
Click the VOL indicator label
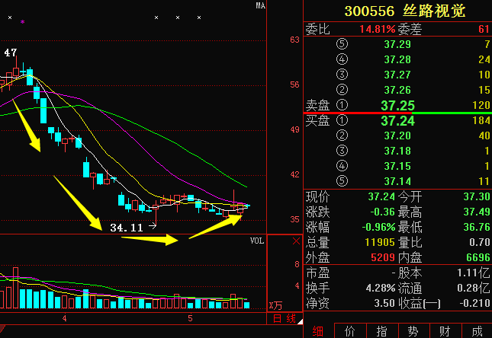click(257, 241)
